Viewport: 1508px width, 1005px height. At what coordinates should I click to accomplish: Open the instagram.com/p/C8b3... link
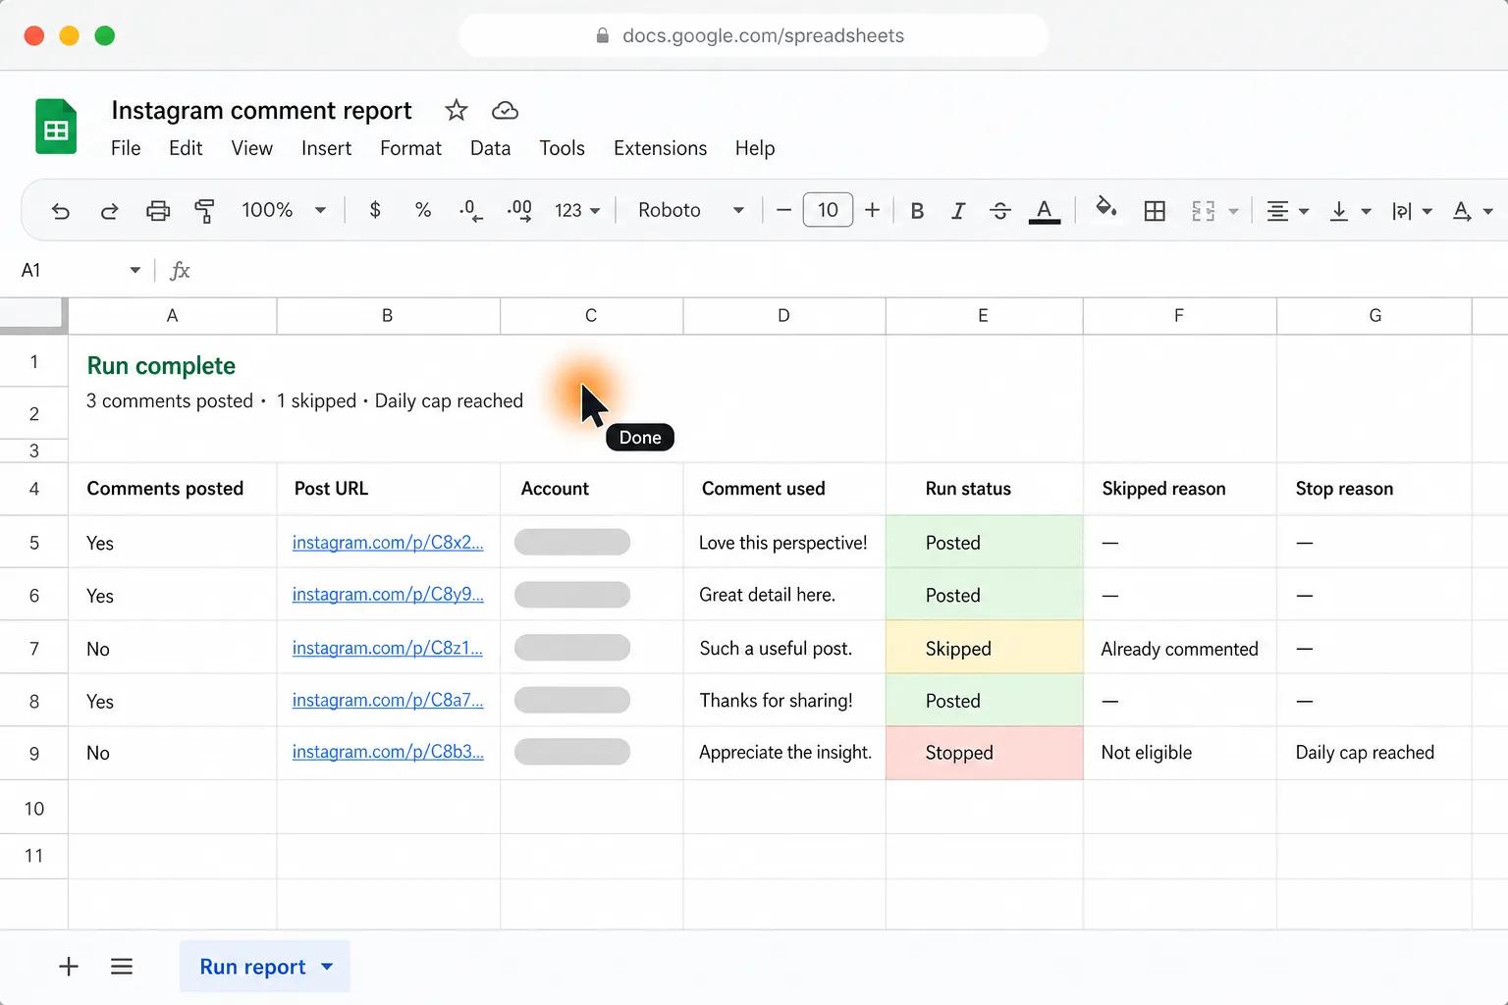coord(388,752)
